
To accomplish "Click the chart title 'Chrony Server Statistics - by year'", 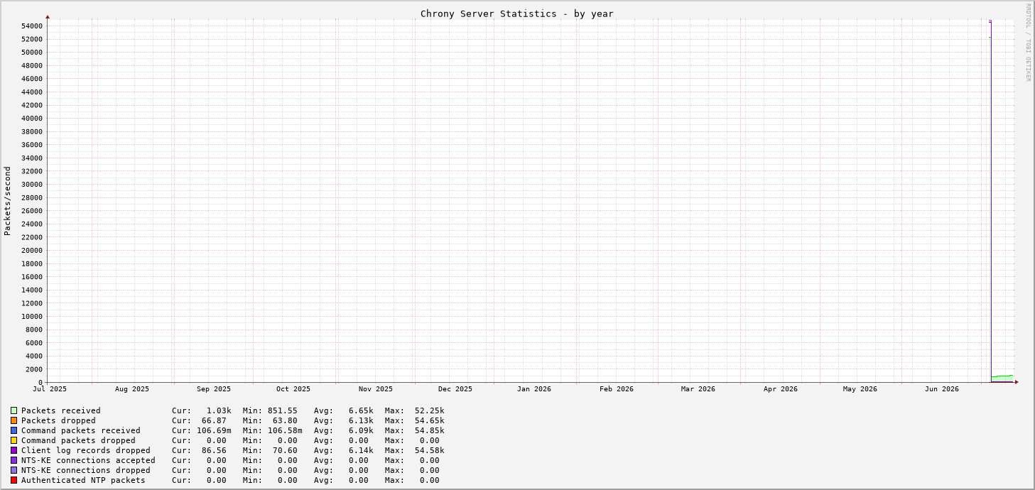I will pyautogui.click(x=517, y=13).
